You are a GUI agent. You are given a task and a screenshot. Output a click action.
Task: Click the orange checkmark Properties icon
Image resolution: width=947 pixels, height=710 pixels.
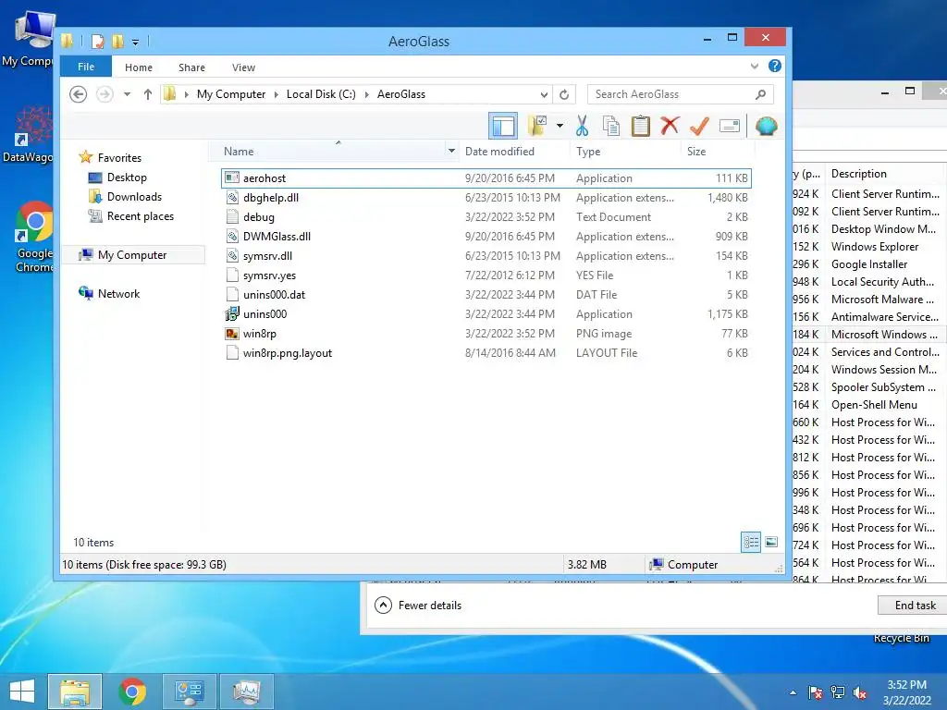699,126
